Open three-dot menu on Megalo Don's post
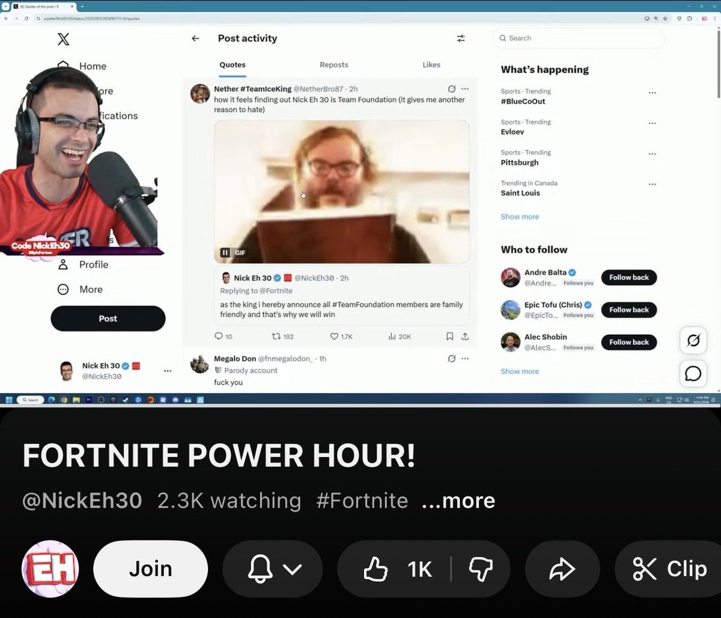 tap(465, 359)
